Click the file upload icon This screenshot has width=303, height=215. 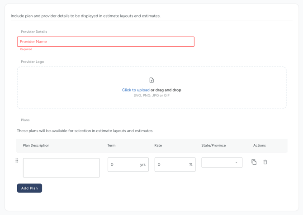coord(151,80)
